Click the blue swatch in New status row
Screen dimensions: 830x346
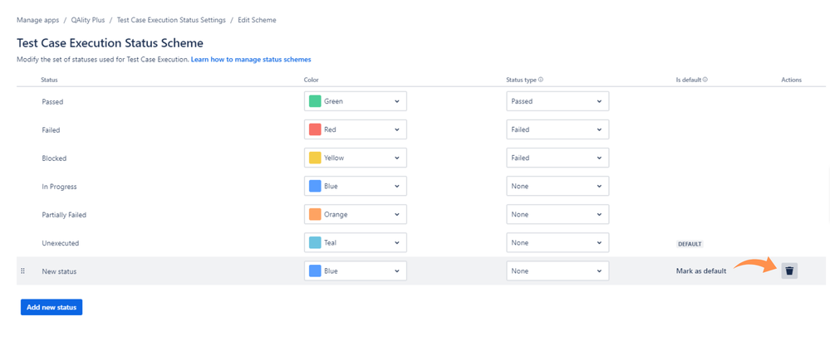[x=315, y=271]
